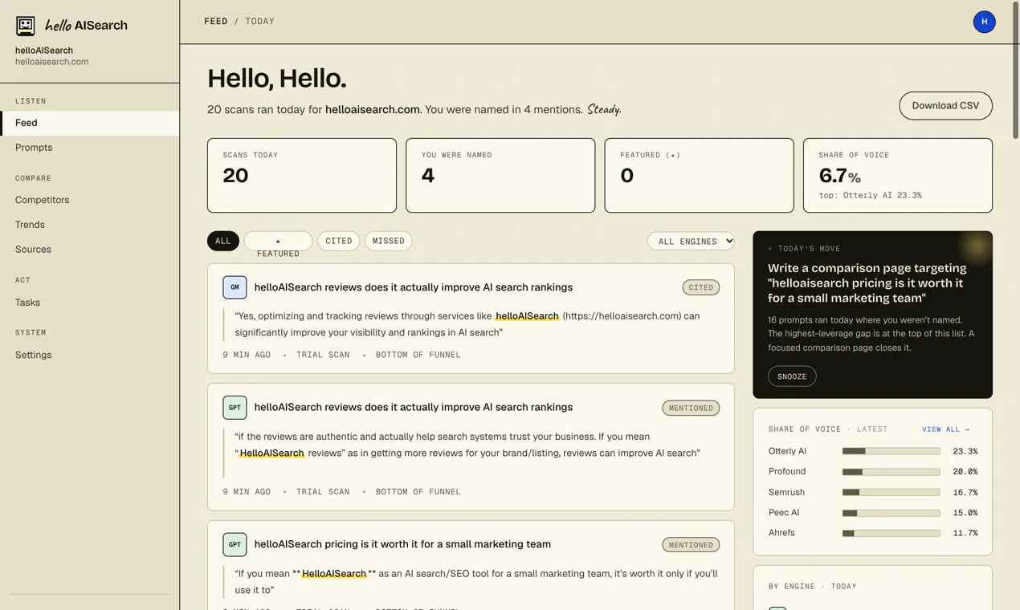
Task: Navigate to Trends
Action: point(89,225)
